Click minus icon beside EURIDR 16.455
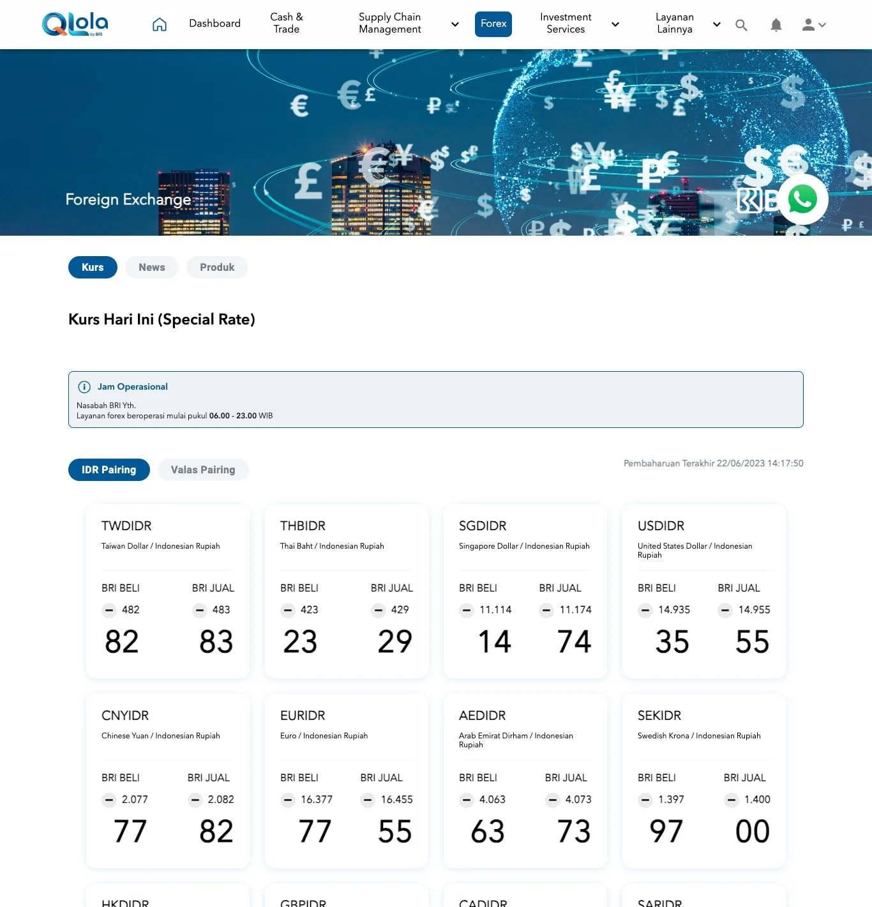 368,800
